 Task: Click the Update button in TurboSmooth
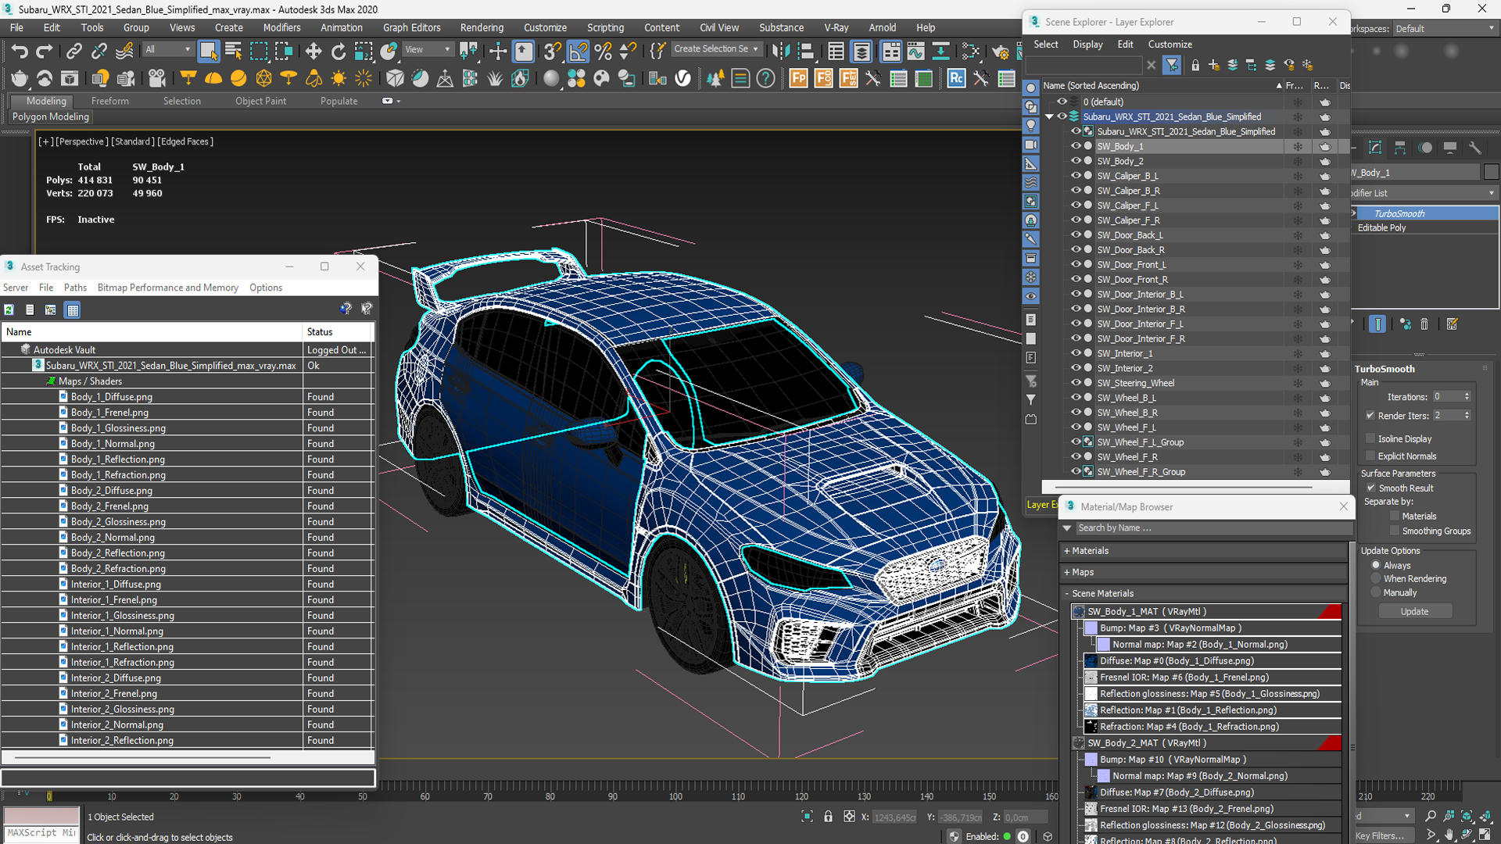tap(1414, 612)
